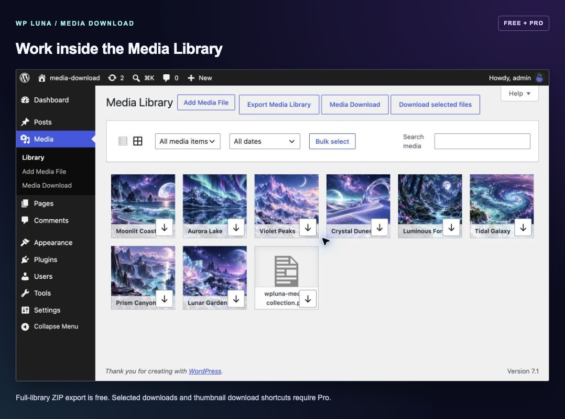565x419 pixels.
Task: Click the FREE + PRO badge
Action: coord(523,23)
